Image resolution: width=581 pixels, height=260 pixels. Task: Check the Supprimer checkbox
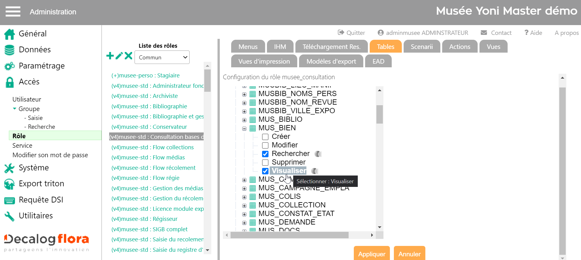265,162
